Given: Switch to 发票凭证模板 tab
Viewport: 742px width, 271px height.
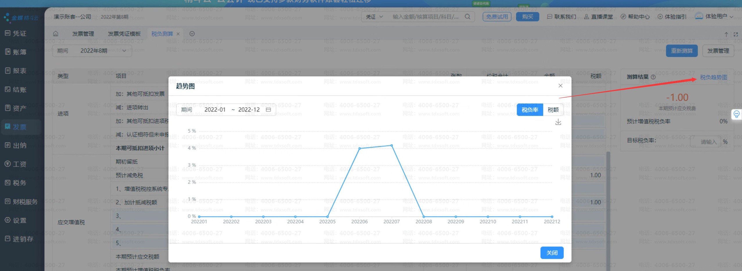Looking at the screenshot, I should tap(124, 34).
